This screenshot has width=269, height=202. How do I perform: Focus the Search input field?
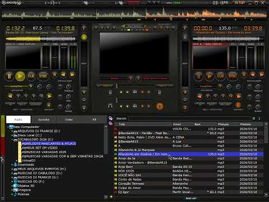189,118
